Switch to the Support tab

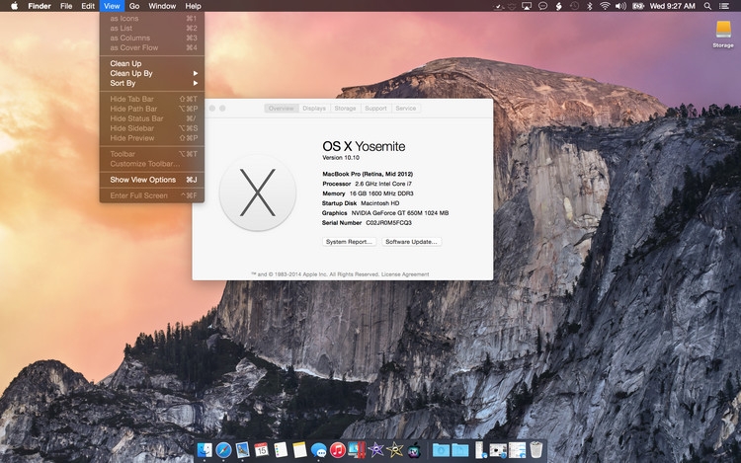click(x=375, y=108)
